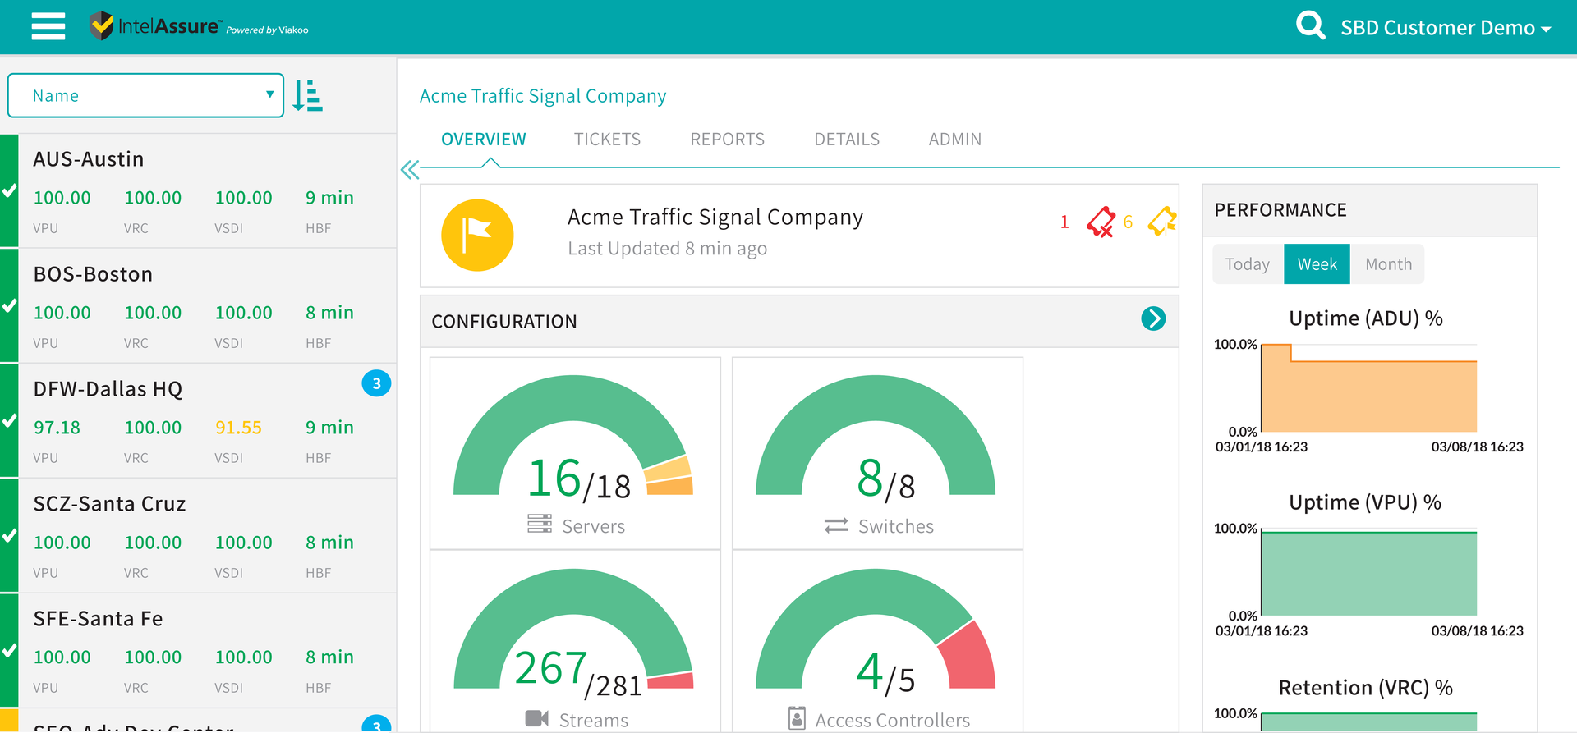Click the Last Updated 8 min ago text

tap(667, 249)
